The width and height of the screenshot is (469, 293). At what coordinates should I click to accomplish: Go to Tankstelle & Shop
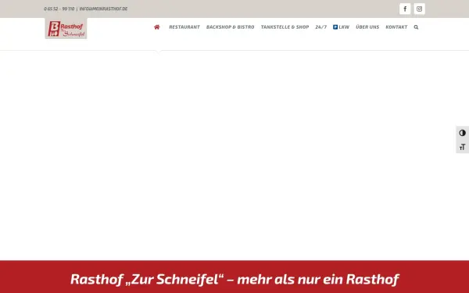click(285, 27)
